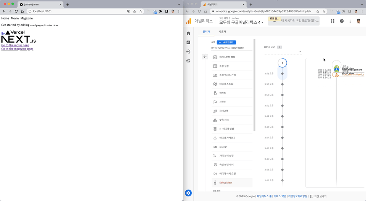Screen dimensions: 366x201
Task: Open the Reports bar-chart icon in Analytics
Action: tap(188, 42)
